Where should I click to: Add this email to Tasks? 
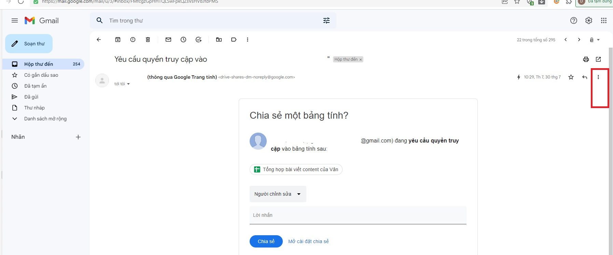(x=198, y=40)
